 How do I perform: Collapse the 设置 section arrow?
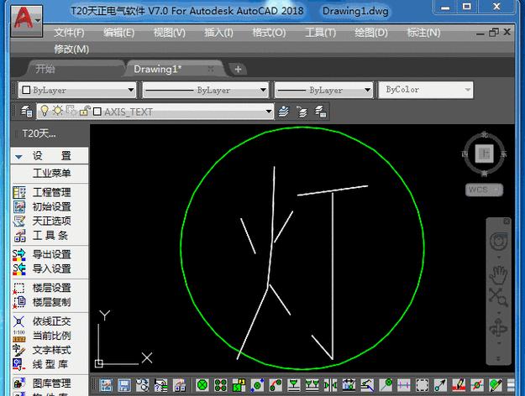[18, 157]
